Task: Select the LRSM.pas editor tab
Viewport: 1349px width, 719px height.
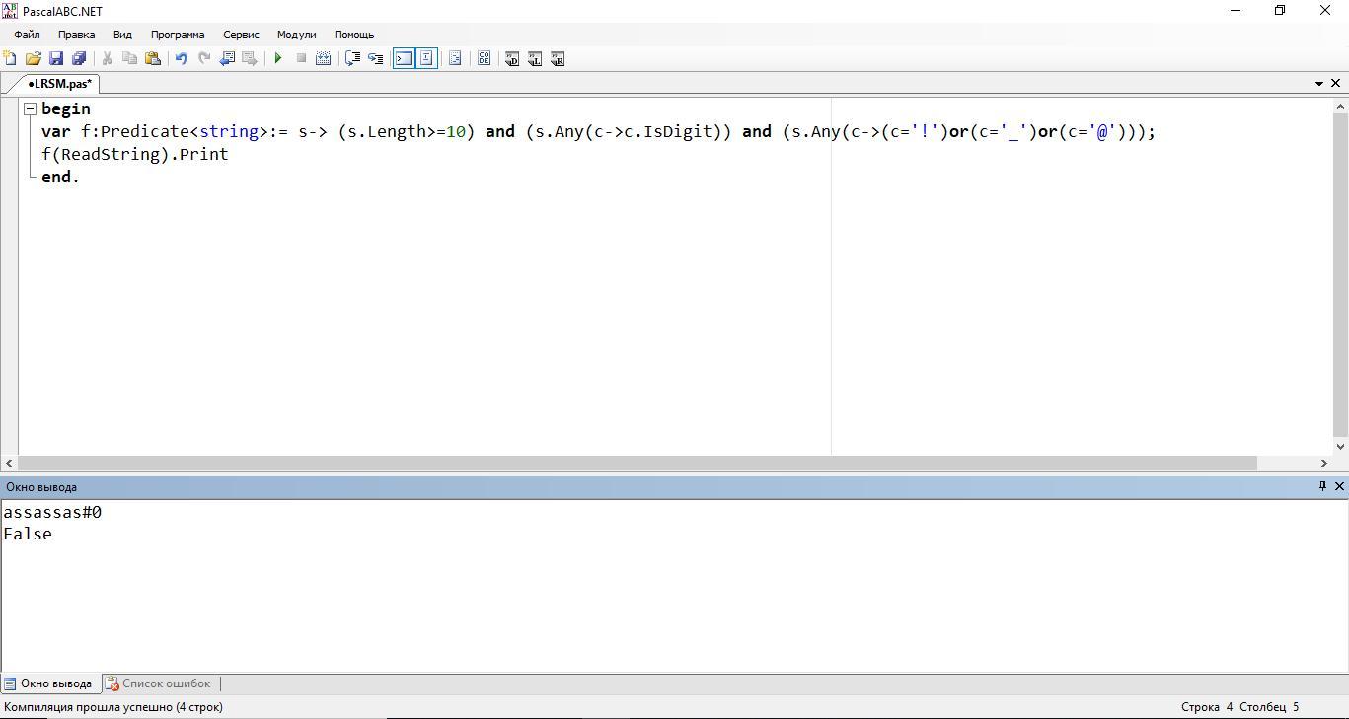Action: click(x=59, y=84)
